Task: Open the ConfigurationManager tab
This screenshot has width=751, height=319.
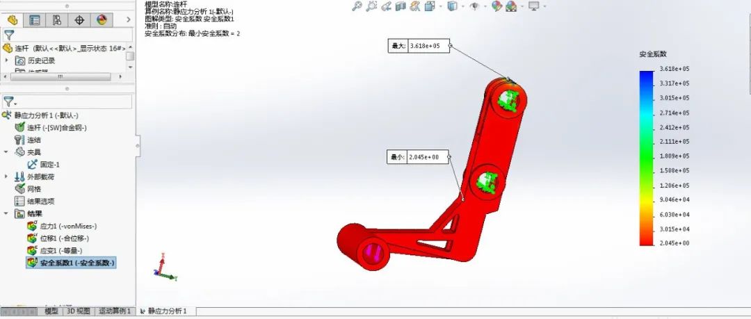Action: pos(57,19)
